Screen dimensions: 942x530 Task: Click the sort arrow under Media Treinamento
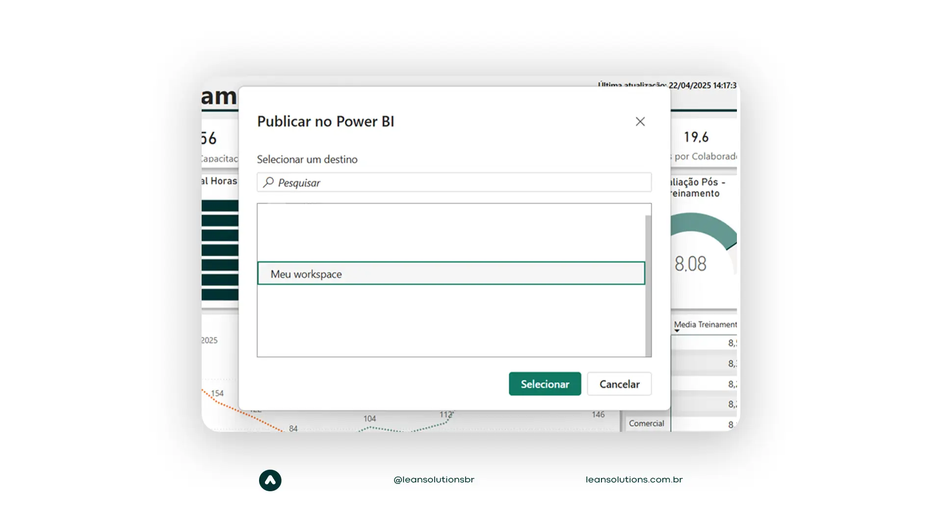(x=677, y=331)
